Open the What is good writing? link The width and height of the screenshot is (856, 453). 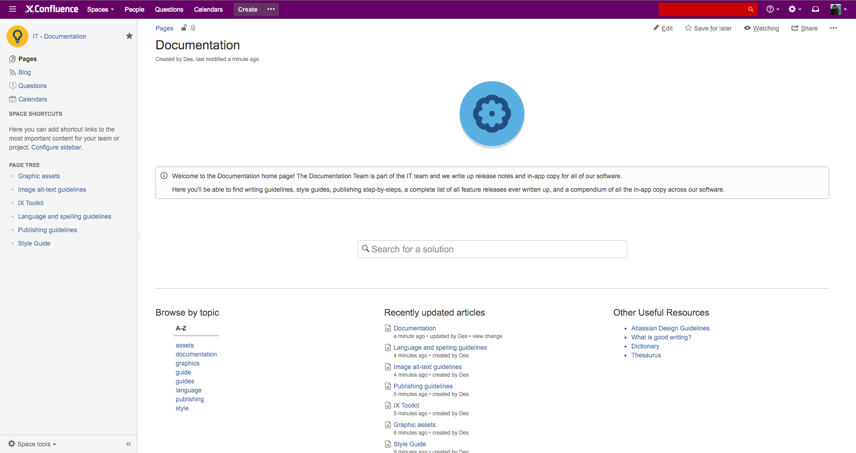661,337
